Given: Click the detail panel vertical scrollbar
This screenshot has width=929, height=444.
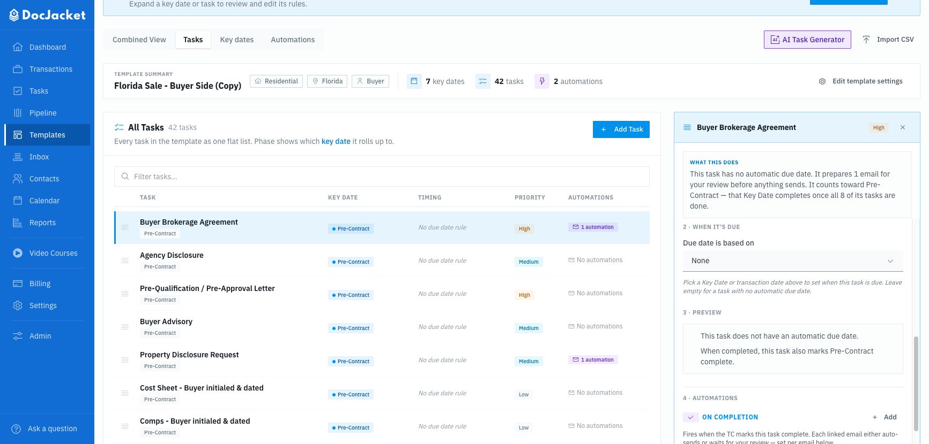Looking at the screenshot, I should click(x=916, y=384).
